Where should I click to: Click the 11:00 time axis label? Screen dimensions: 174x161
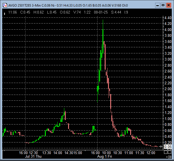pyautogui.click(x=129, y=153)
